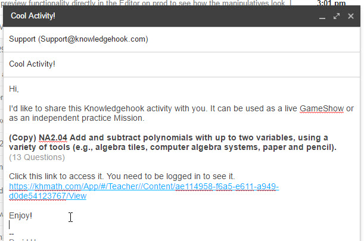Click the misspelled word GameShow
The image size is (364, 241).
pos(322,108)
